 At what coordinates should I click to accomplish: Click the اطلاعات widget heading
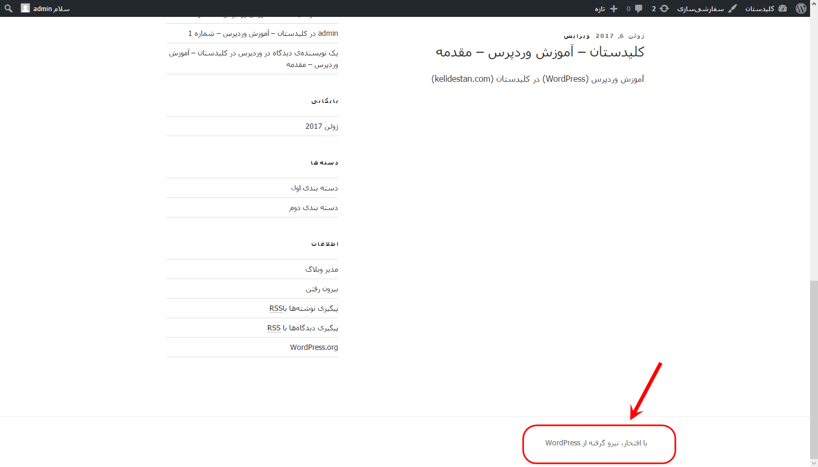pyautogui.click(x=324, y=244)
